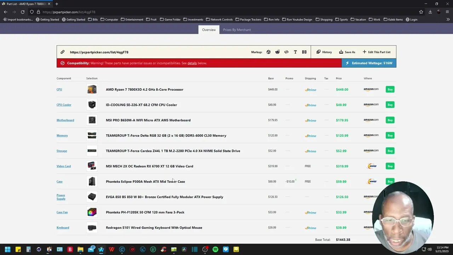Open the CPU Cooler component link
This screenshot has width=453, height=255.
tap(64, 105)
